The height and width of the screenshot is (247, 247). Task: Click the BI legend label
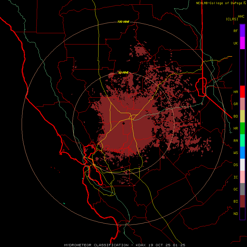236,201
